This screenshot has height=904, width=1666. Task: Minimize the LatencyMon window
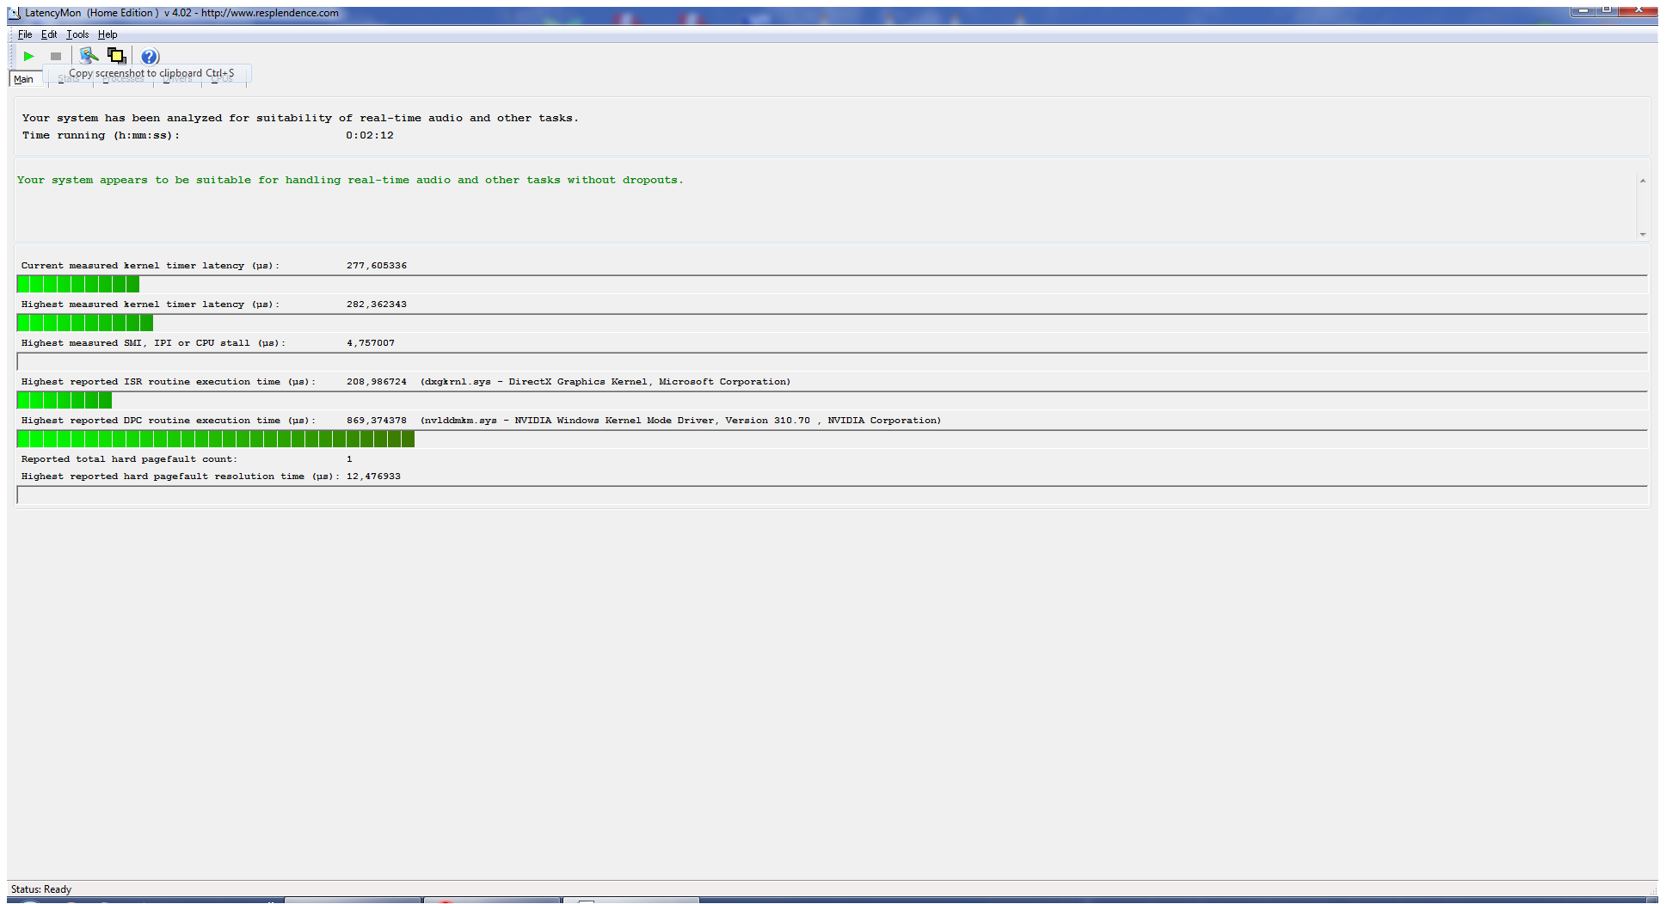pyautogui.click(x=1582, y=10)
